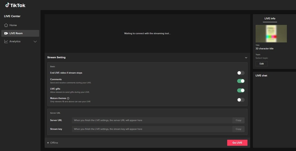Click the Mature themes info icon
This screenshot has height=151, width=296.
(x=68, y=98)
